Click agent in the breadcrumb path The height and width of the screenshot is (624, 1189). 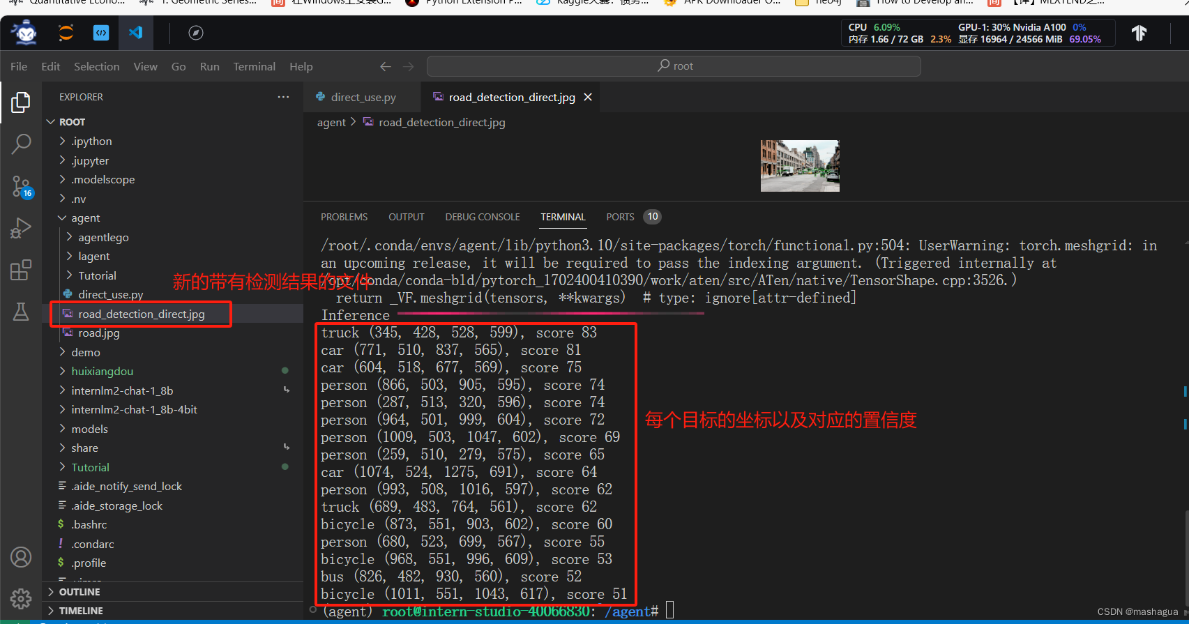(331, 122)
